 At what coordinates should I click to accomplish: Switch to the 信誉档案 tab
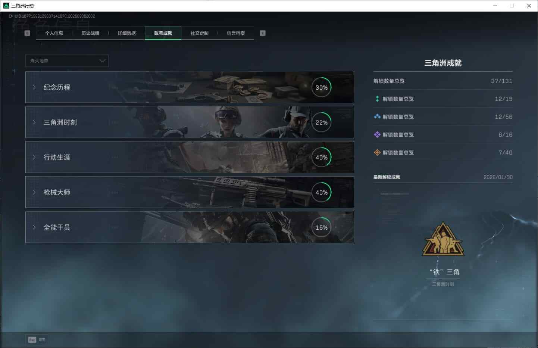coord(236,33)
